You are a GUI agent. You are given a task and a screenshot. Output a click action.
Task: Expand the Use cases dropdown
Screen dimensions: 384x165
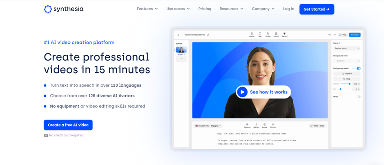tap(178, 9)
